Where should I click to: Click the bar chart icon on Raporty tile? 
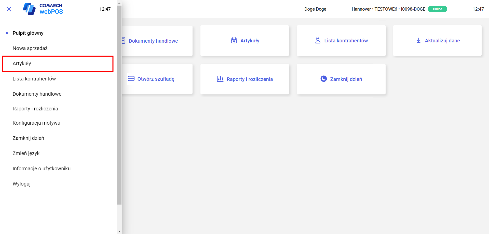(220, 79)
